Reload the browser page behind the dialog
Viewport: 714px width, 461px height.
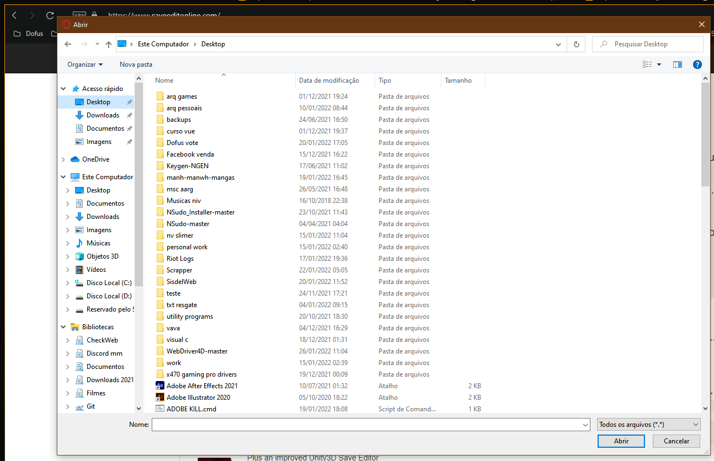pos(50,15)
